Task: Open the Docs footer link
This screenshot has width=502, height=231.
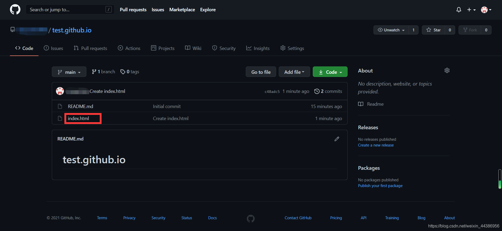Action: click(212, 218)
